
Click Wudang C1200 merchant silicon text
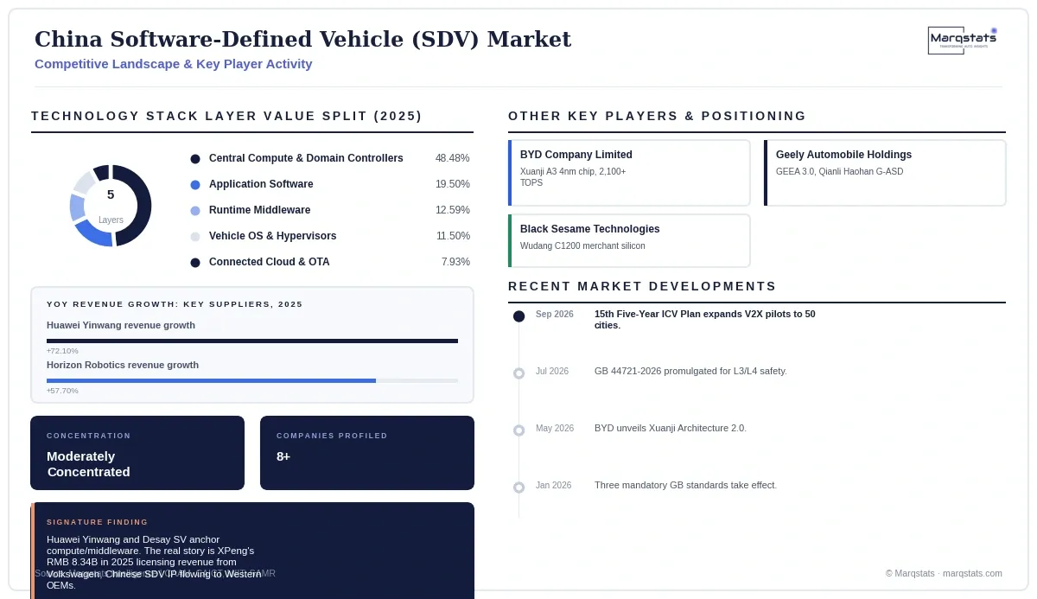582,246
